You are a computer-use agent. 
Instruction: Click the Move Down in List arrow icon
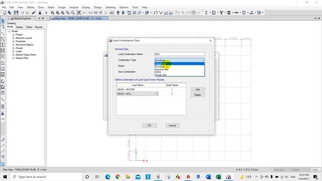tap(123, 13)
